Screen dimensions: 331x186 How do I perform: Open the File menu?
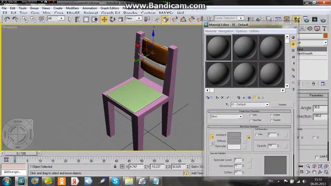click(4, 8)
